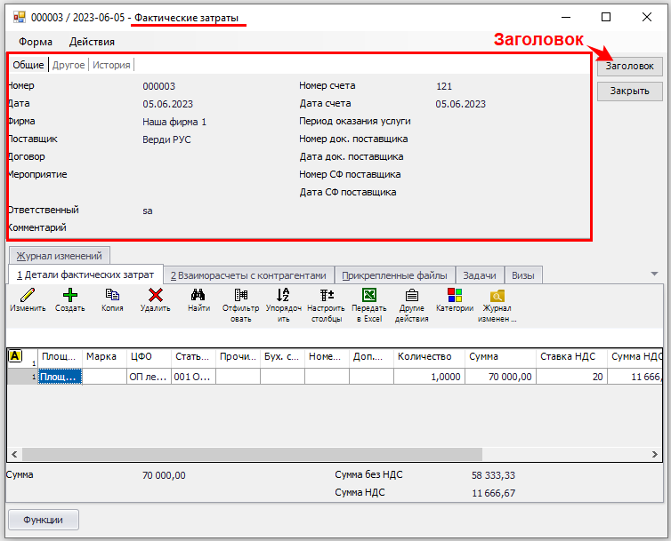671x541 pixels.
Task: Export table with Передать в Excel
Action: (368, 296)
